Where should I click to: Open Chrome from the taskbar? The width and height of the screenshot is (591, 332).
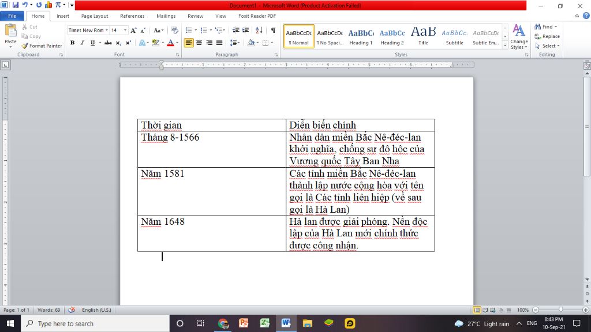click(x=223, y=323)
